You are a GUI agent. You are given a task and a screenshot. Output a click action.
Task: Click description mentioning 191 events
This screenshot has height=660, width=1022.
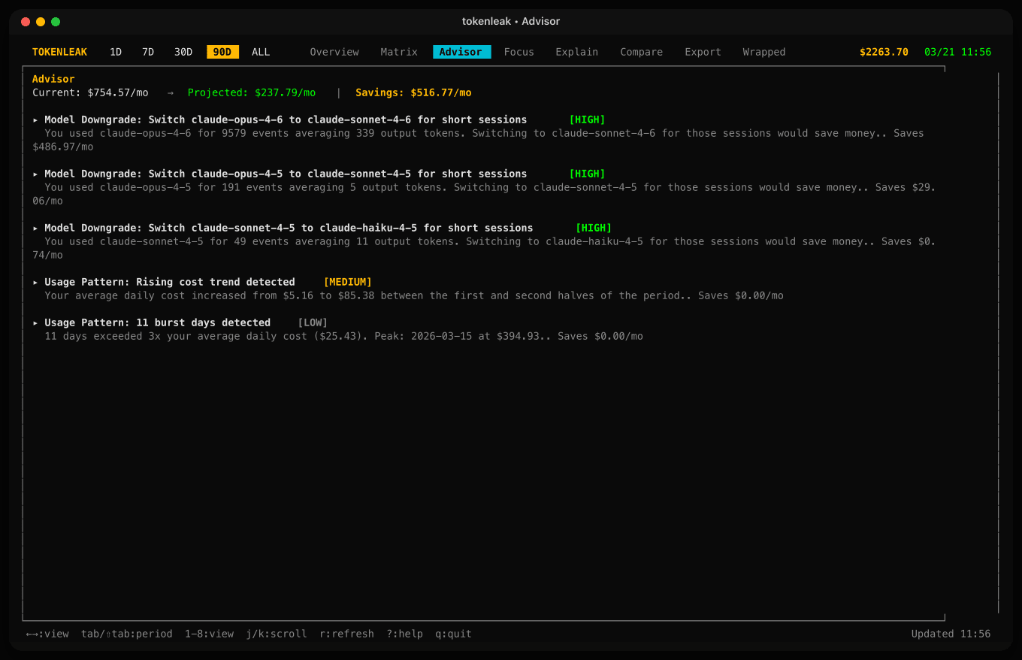click(x=484, y=194)
